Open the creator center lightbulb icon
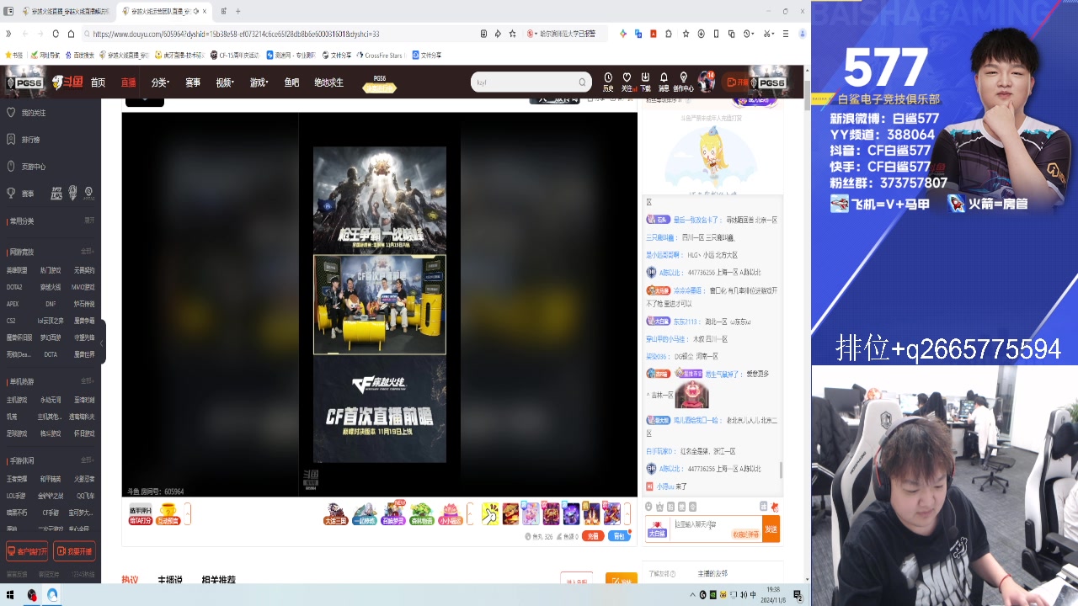Viewport: 1078px width, 606px height. point(683,81)
